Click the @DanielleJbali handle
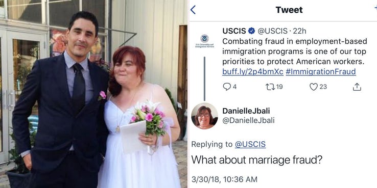 tap(248, 120)
